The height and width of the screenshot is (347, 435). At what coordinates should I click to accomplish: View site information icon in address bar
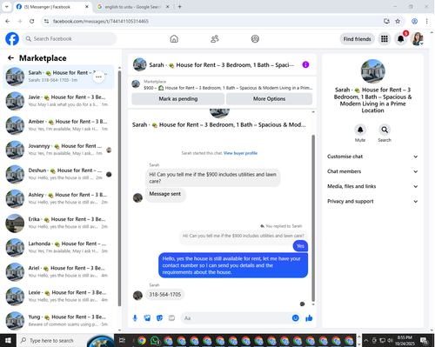point(46,21)
